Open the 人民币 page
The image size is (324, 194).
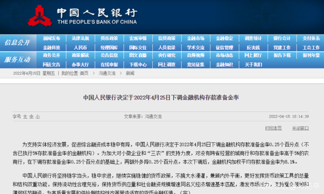click(80, 48)
